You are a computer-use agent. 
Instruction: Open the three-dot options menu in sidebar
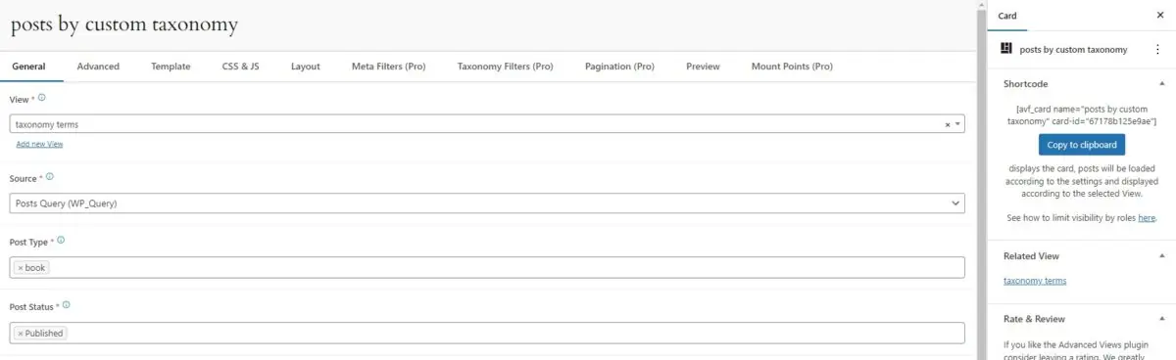pos(1158,49)
